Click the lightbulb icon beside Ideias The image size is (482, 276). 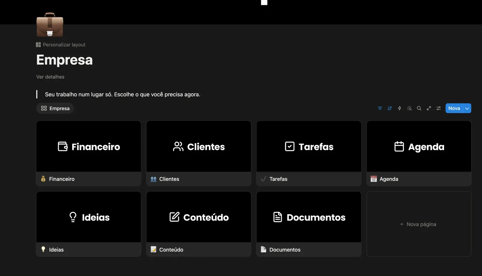click(x=43, y=249)
